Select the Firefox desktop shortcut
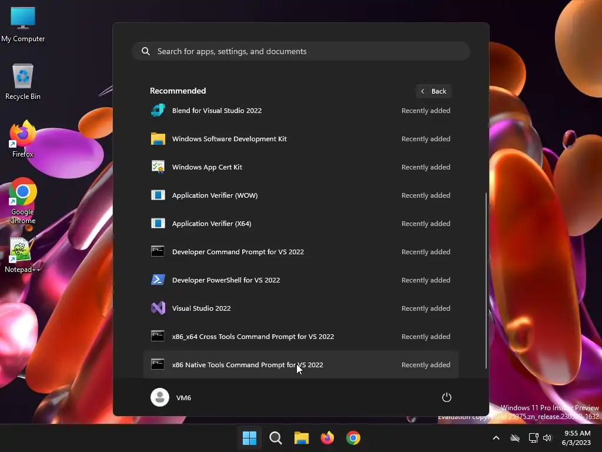Image resolution: width=602 pixels, height=452 pixels. click(x=23, y=139)
